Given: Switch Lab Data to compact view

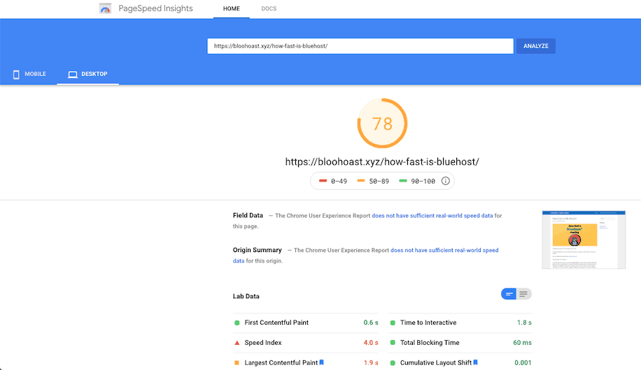Looking at the screenshot, I should pyautogui.click(x=509, y=294).
